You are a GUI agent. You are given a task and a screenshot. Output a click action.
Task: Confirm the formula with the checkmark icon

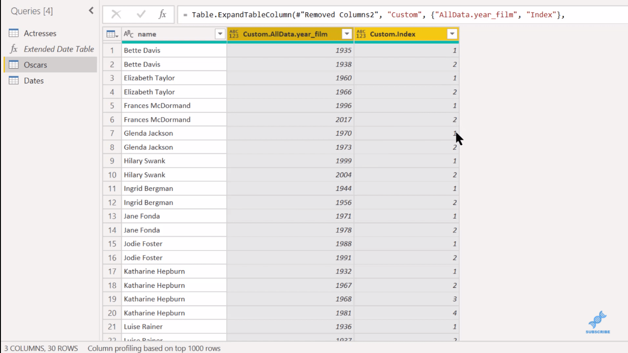(x=141, y=15)
